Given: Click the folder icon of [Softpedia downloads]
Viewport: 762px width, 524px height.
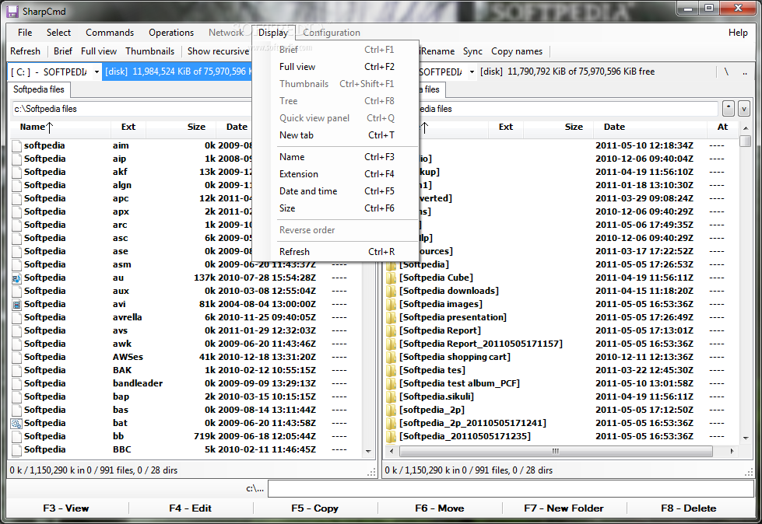Looking at the screenshot, I should (x=392, y=291).
